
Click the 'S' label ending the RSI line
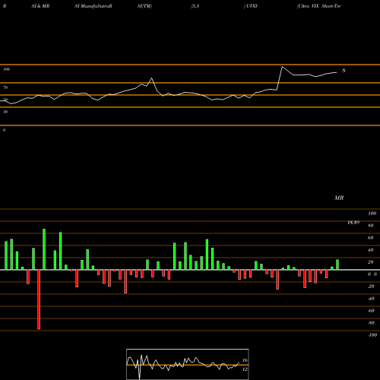pos(344,71)
